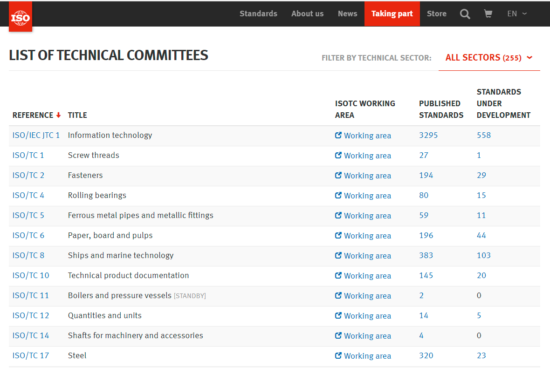Open the ISO/TC 8 committee link
This screenshot has height=368, width=550.
click(28, 256)
